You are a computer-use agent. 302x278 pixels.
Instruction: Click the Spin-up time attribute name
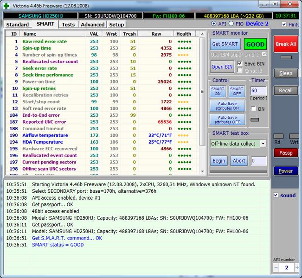(x=37, y=48)
